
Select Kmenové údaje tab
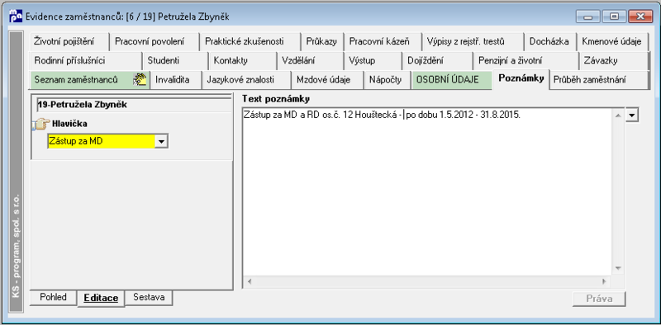(x=612, y=42)
